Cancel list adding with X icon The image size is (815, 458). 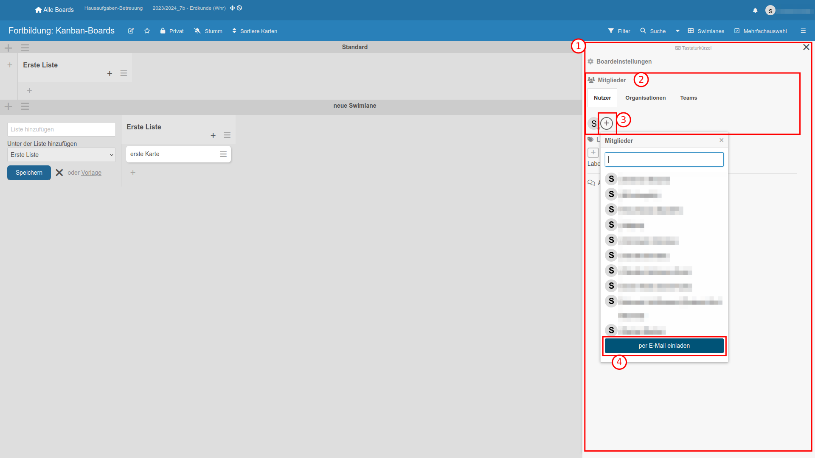pos(59,173)
